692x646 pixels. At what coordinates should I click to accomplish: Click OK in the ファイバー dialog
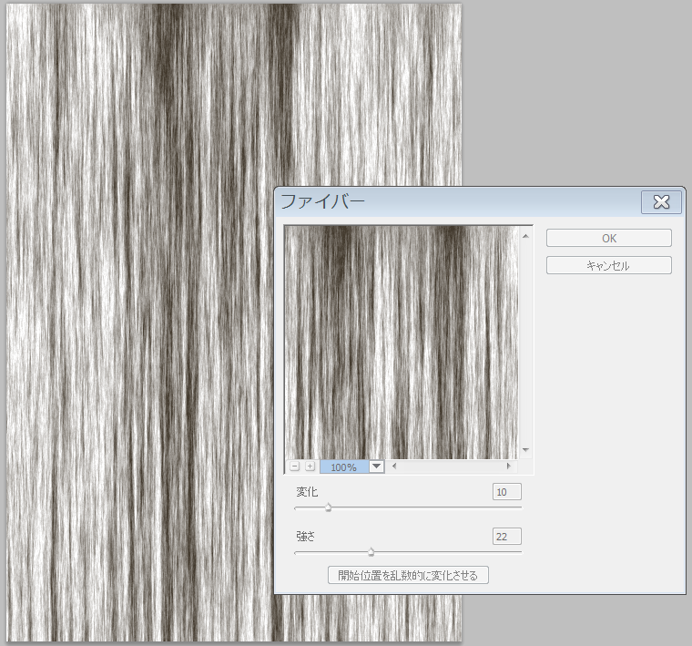608,238
